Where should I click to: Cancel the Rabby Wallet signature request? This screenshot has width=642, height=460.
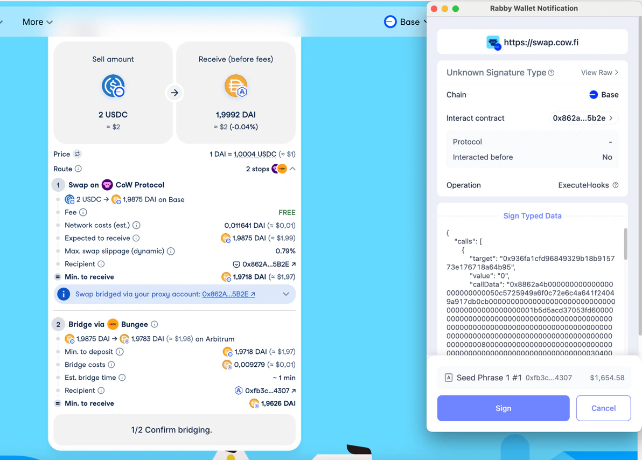(603, 408)
